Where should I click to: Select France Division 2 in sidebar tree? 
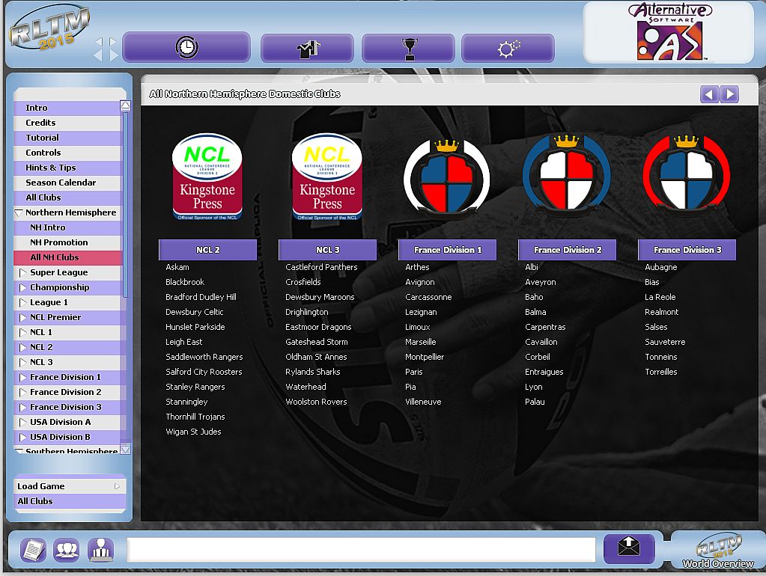click(x=65, y=392)
